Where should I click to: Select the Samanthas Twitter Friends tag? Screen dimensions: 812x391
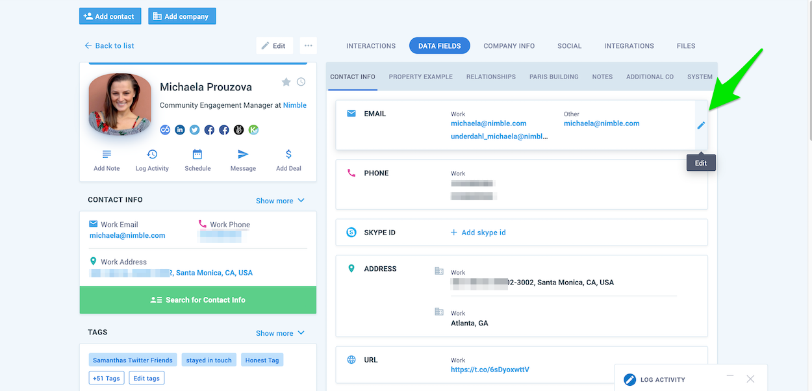[133, 359]
